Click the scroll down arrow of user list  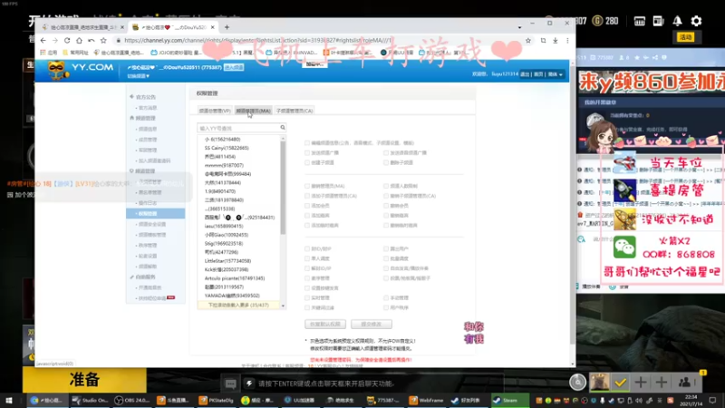[x=283, y=306]
